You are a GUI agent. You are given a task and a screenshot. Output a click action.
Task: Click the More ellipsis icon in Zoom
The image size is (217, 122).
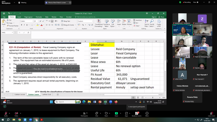tap(147, 113)
